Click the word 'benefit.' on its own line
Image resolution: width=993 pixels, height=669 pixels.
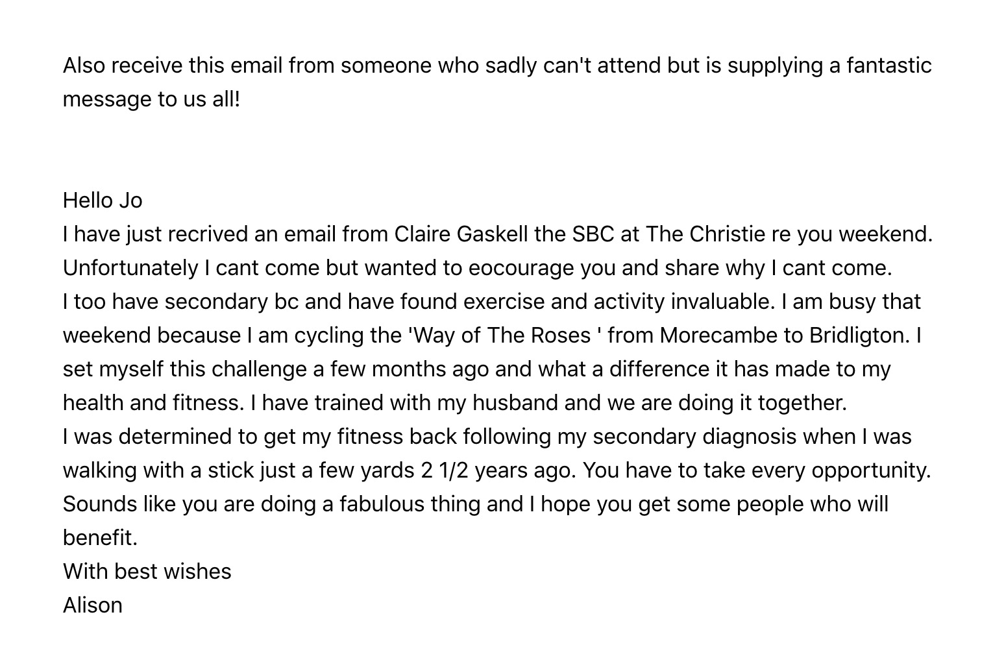[x=101, y=538]
